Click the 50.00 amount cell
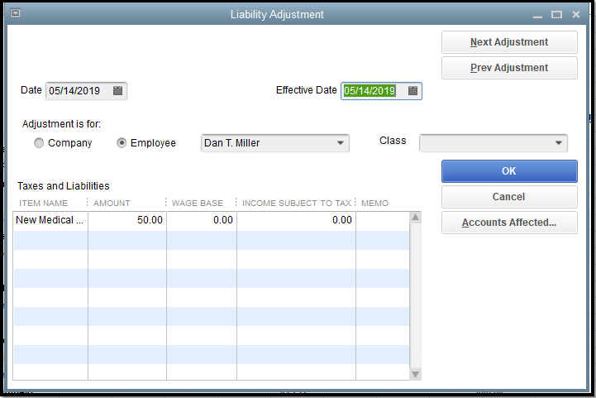Viewport: 596px width, 398px height. click(127, 220)
